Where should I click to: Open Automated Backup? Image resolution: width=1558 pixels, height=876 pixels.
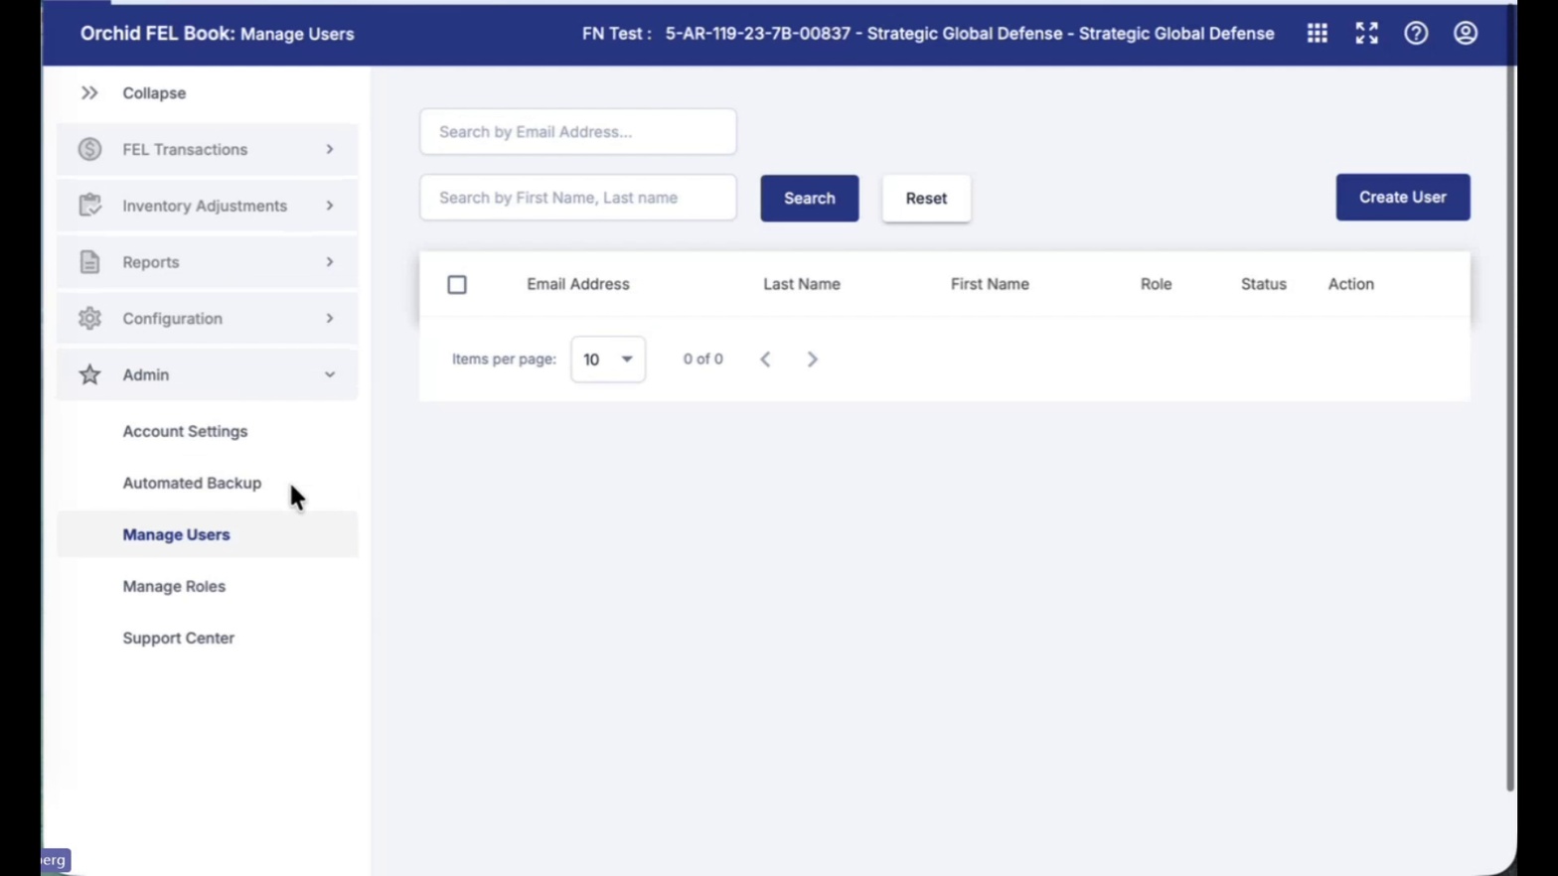click(192, 483)
